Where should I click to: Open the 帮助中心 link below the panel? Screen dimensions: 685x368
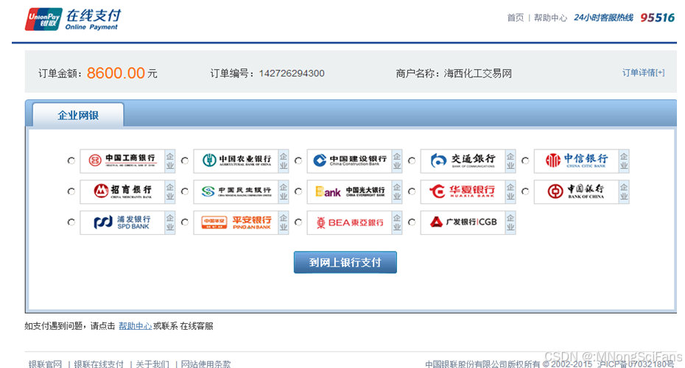tap(136, 326)
